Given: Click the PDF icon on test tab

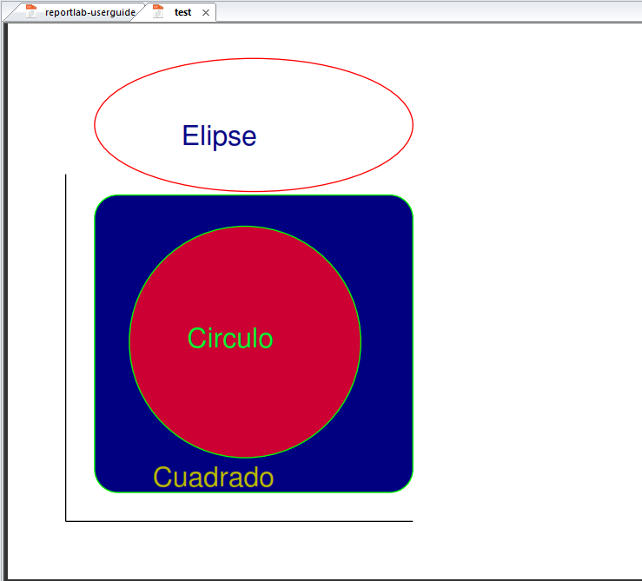Looking at the screenshot, I should [158, 11].
